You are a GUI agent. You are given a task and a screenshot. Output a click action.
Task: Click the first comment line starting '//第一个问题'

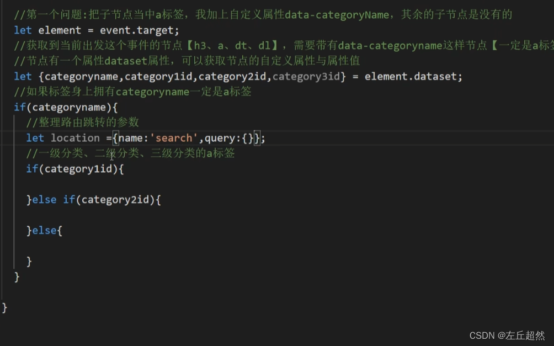[x=263, y=15]
